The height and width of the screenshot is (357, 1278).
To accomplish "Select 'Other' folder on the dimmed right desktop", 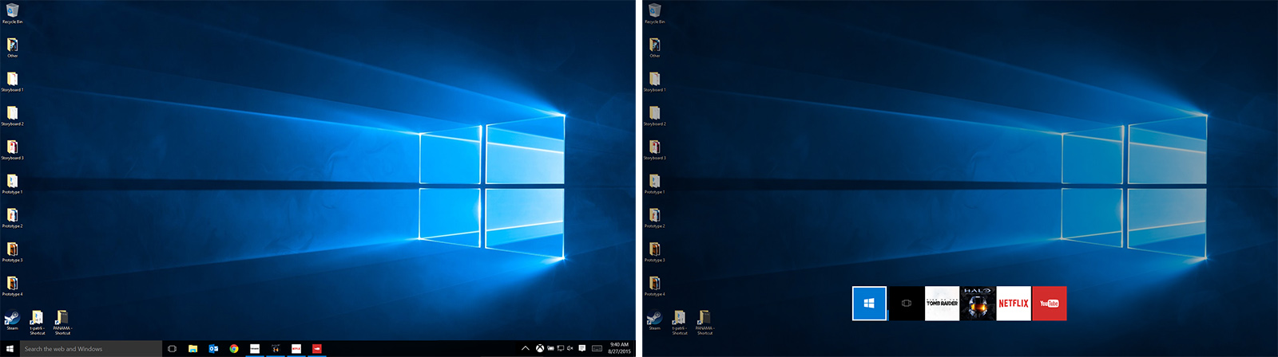I will 655,48.
